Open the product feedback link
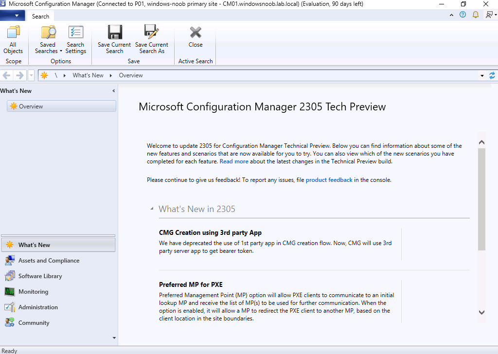 point(329,180)
